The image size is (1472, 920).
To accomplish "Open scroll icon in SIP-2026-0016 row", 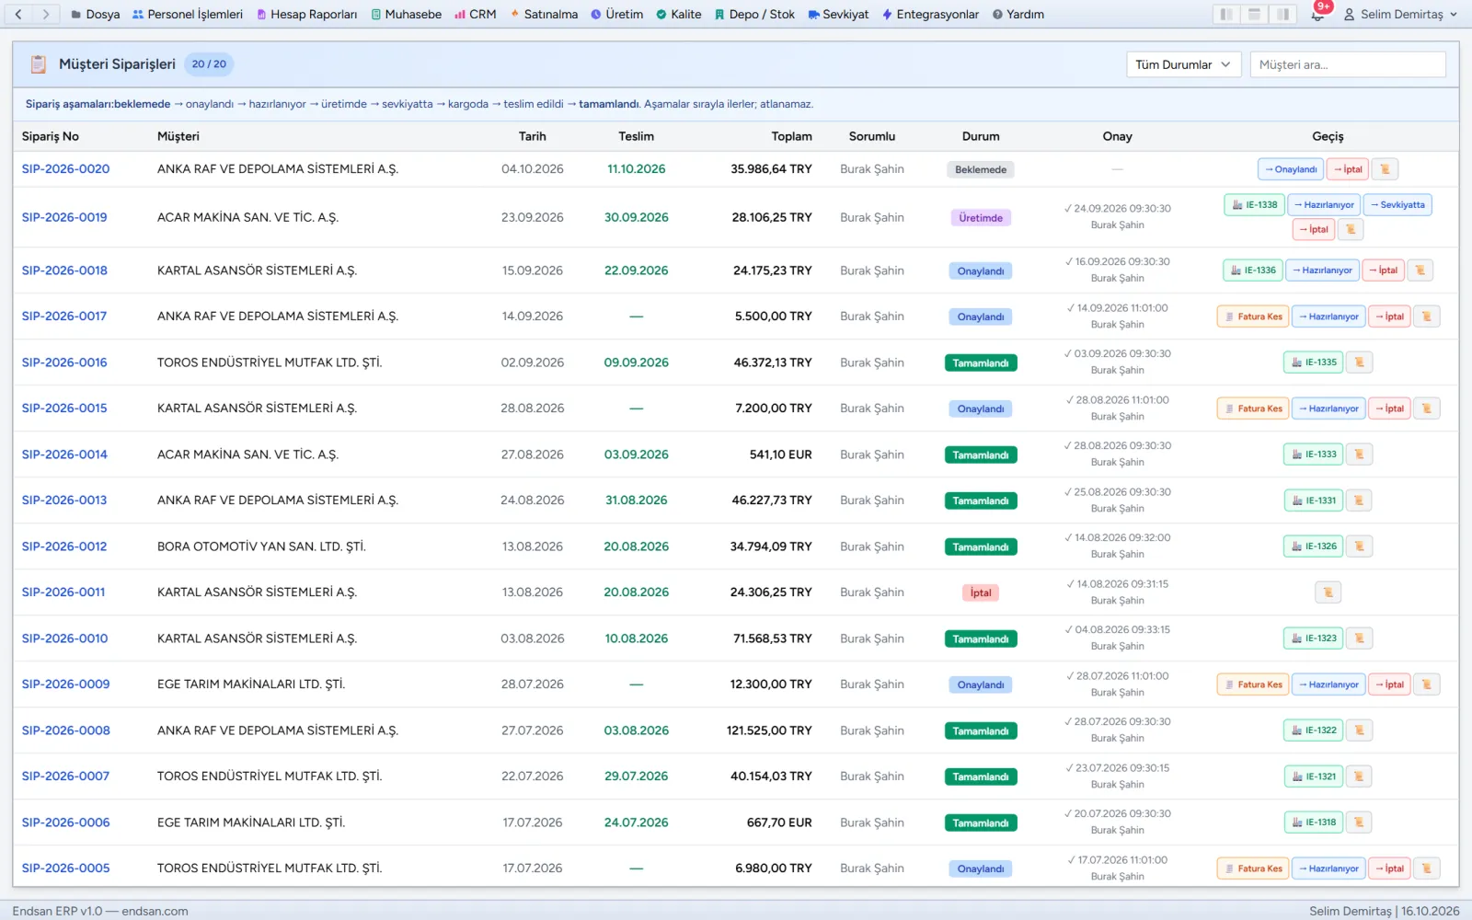I will point(1359,362).
